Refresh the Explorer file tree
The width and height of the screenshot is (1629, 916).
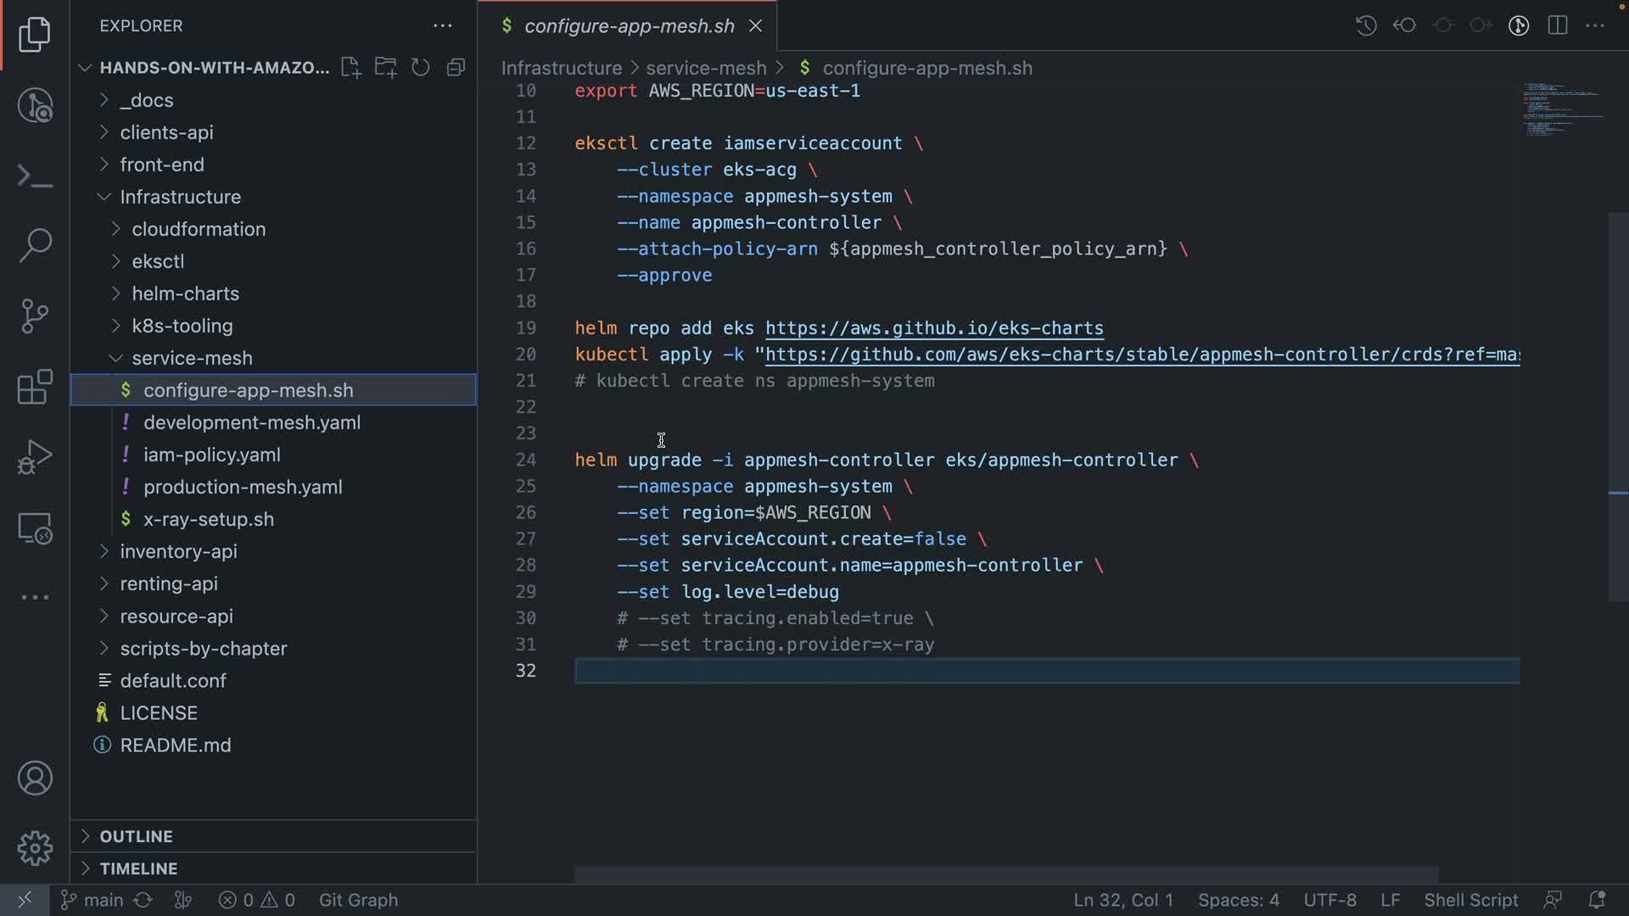point(421,68)
